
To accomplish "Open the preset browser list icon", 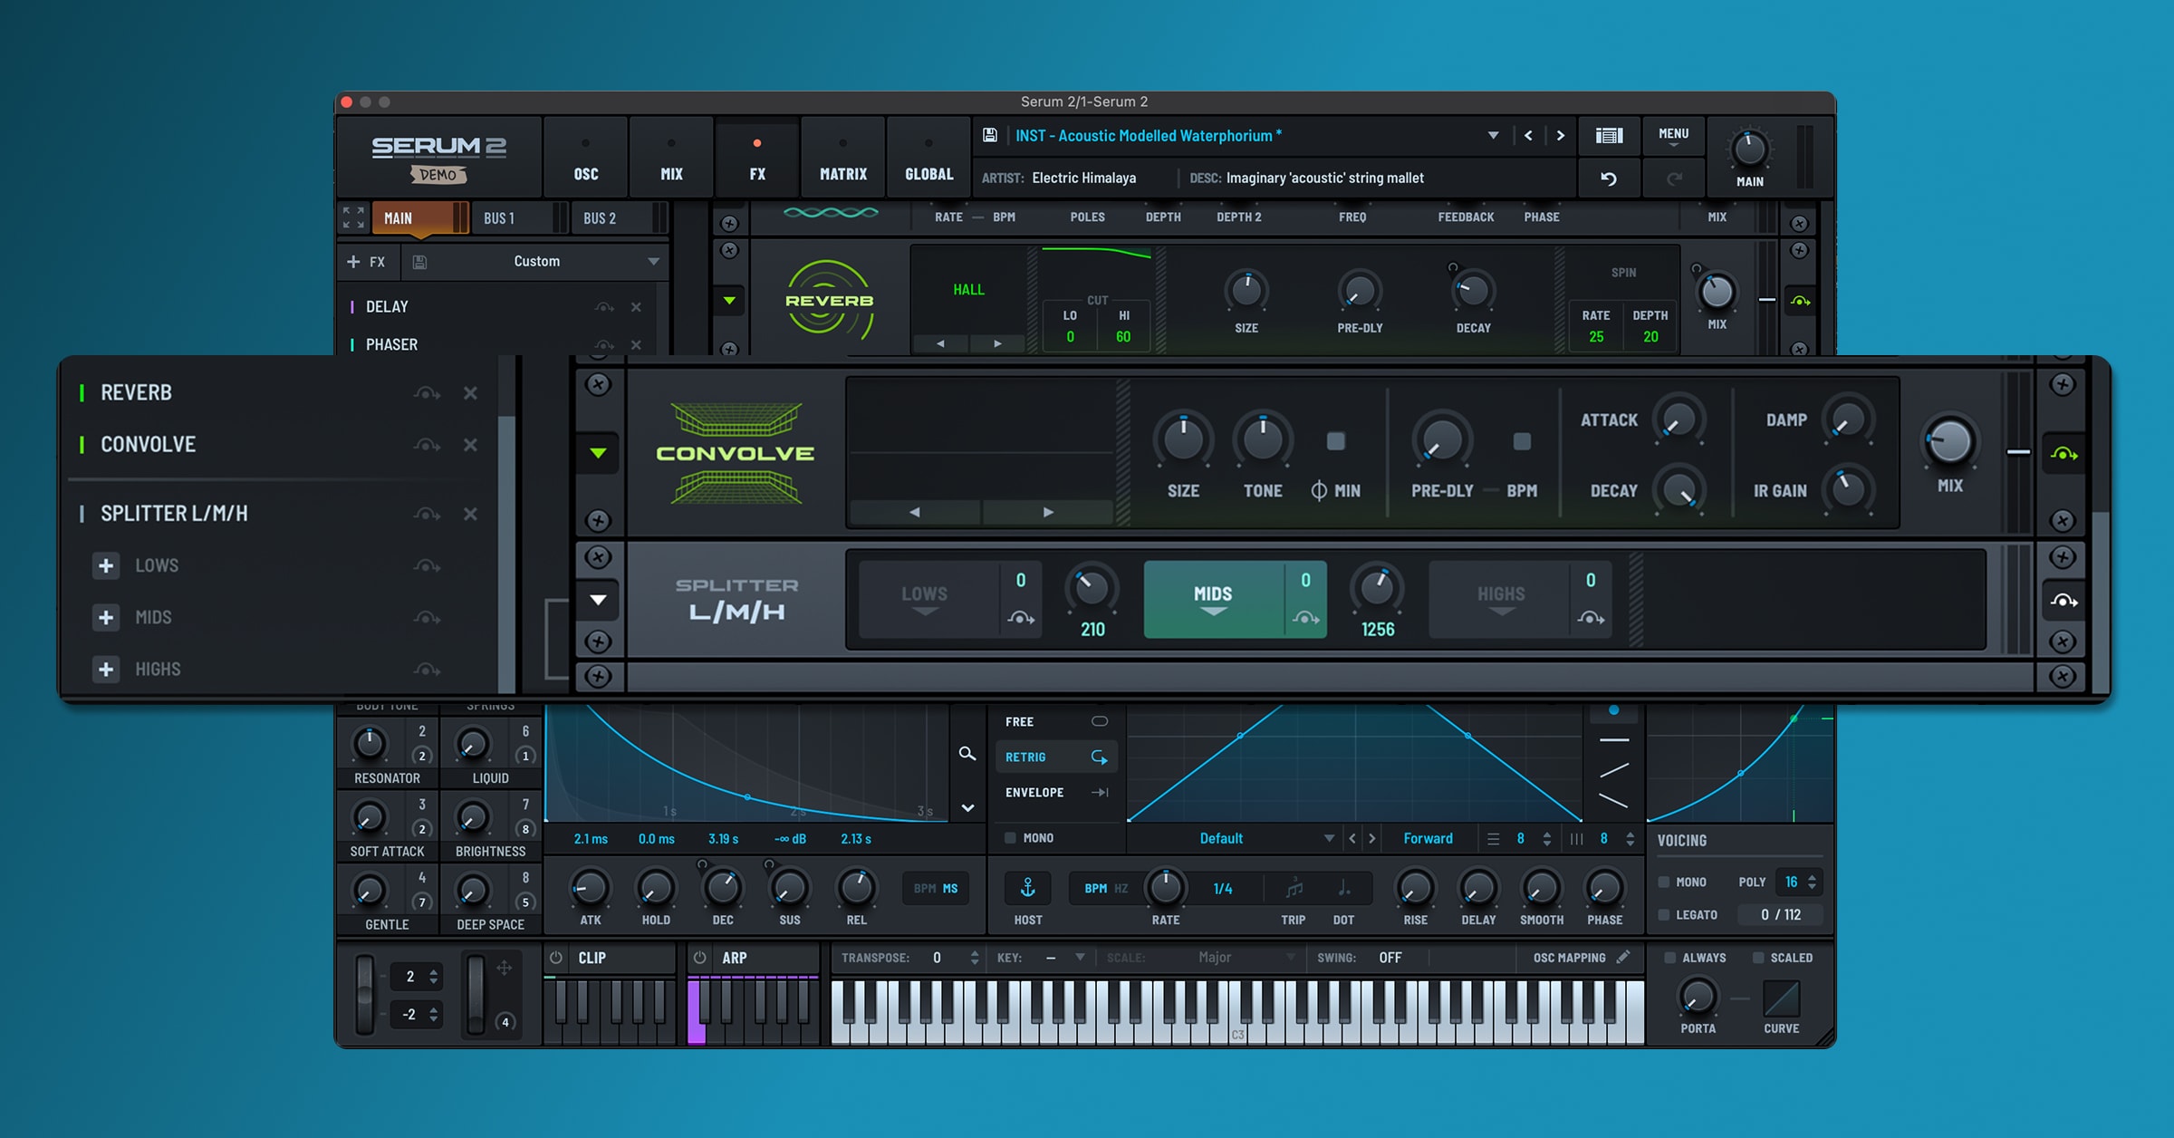I will pos(1609,136).
